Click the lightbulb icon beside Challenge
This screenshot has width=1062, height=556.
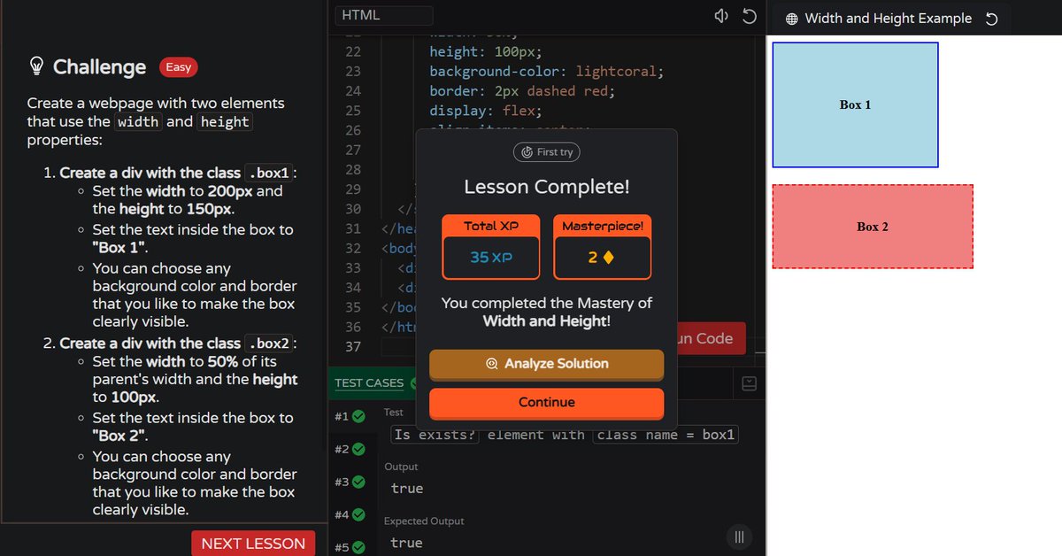coord(37,66)
